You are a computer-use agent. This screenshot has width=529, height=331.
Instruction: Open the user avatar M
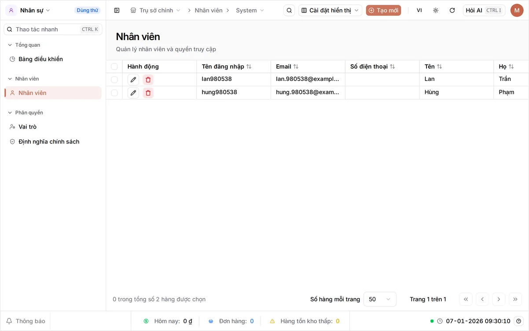[x=517, y=10]
